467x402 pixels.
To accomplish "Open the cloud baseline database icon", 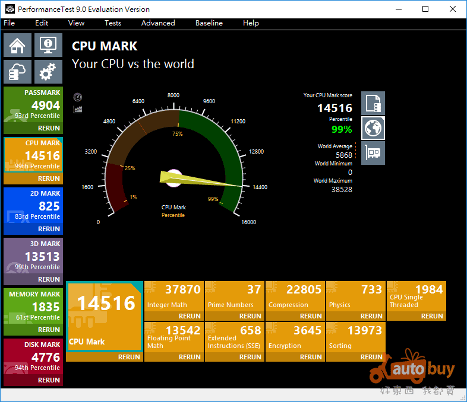I will coord(17,72).
